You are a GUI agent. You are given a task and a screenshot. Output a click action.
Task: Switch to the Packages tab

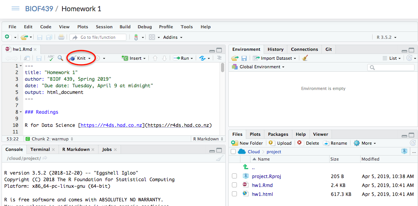pos(278,134)
